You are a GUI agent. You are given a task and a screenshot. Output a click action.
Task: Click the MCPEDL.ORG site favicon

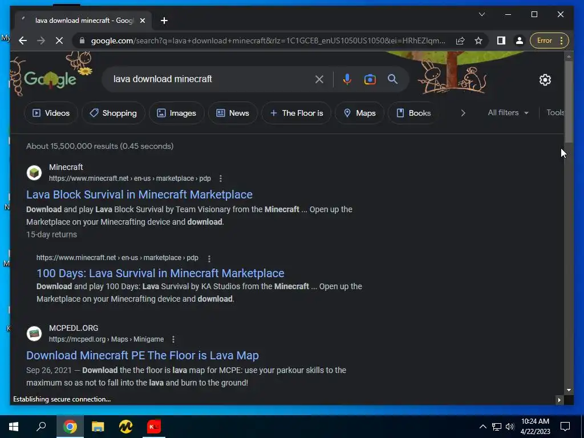click(34, 333)
